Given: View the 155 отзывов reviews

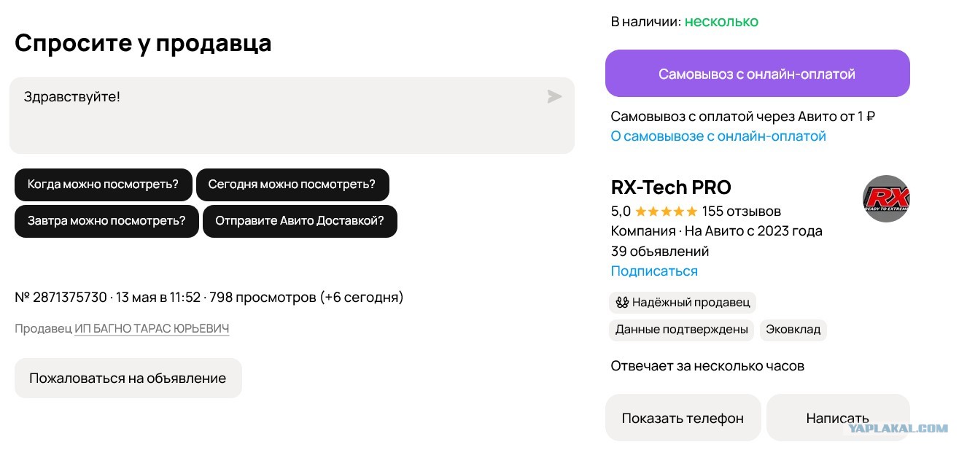Looking at the screenshot, I should (x=742, y=212).
